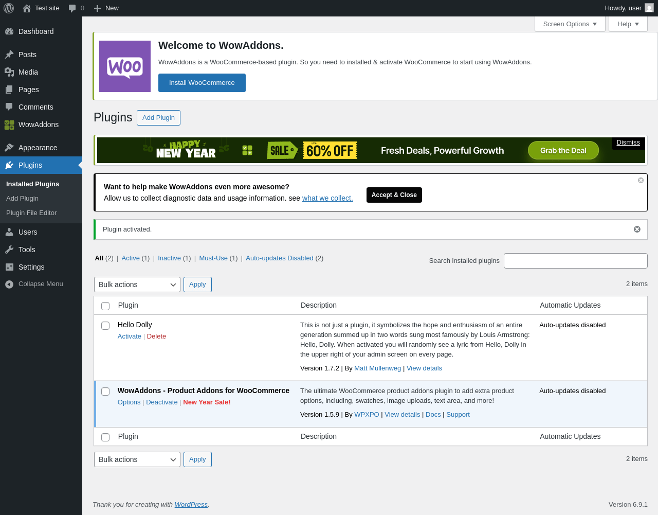Open the top Bulk actions dropdown
Screen dimensions: 658x515
pyautogui.click(x=137, y=285)
